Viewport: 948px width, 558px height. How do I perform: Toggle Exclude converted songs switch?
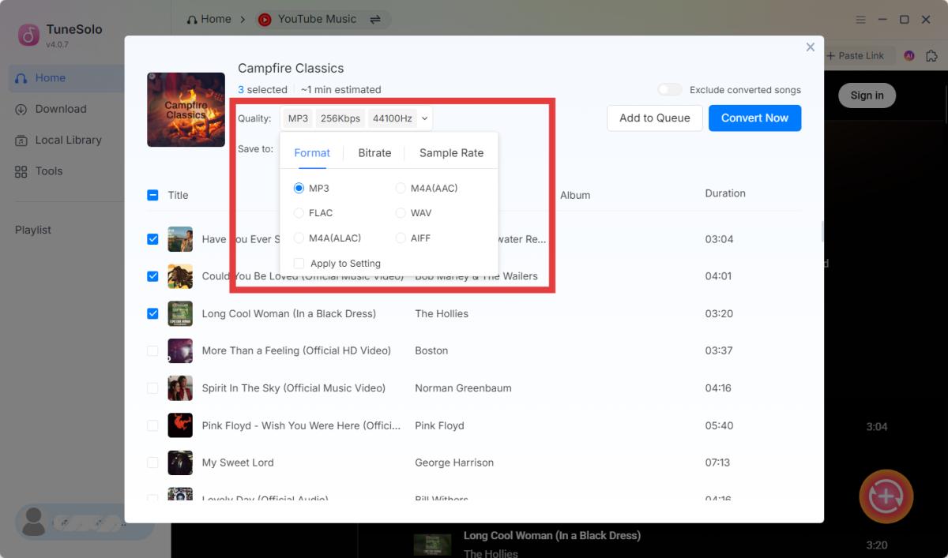(x=669, y=90)
